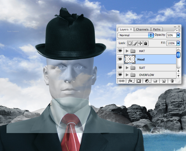The width and height of the screenshot is (186, 151).
Task: Open the blend mode dropdown
Action: pyautogui.click(x=135, y=35)
